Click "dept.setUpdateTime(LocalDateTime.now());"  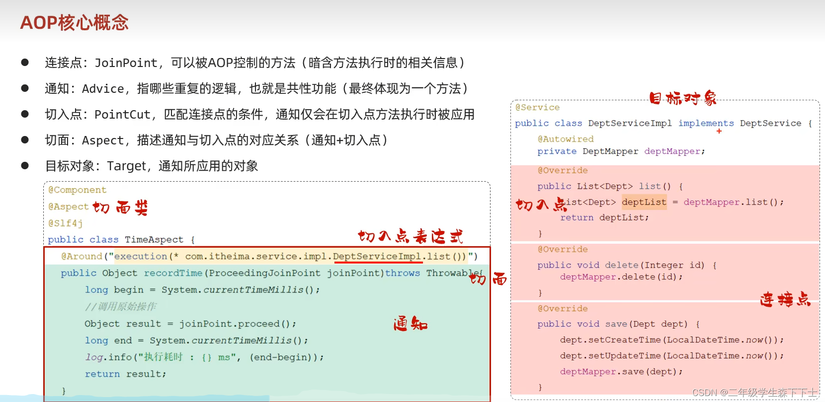point(672,356)
